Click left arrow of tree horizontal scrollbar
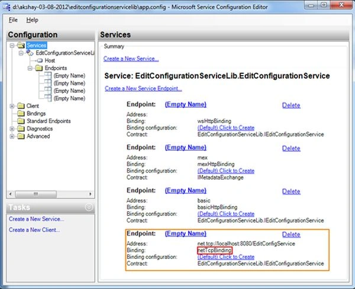The width and height of the screenshot is (355, 289). click(x=11, y=194)
